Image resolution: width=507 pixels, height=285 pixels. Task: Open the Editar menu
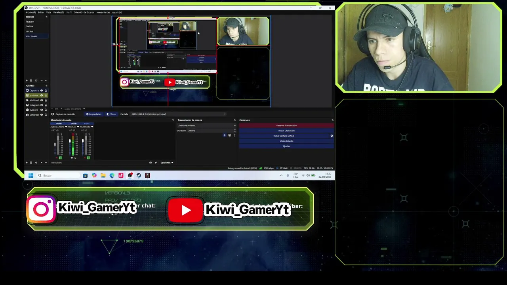coord(41,12)
